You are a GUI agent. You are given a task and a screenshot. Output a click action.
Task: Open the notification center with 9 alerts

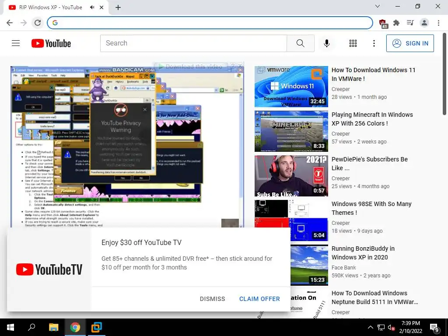pos(434,328)
